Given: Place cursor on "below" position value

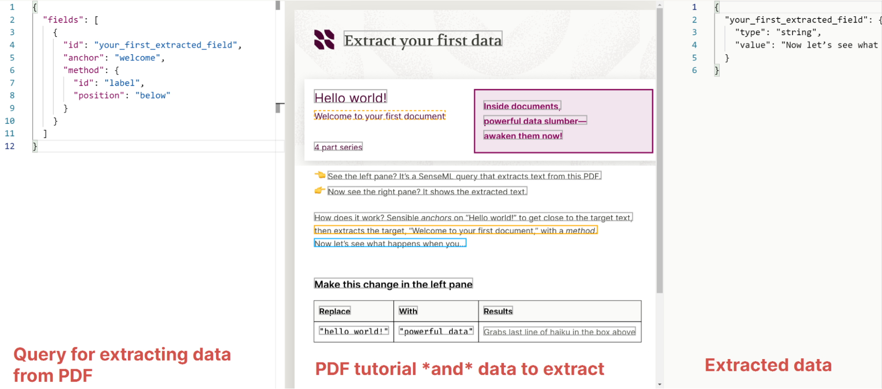Looking at the screenshot, I should click(x=153, y=95).
